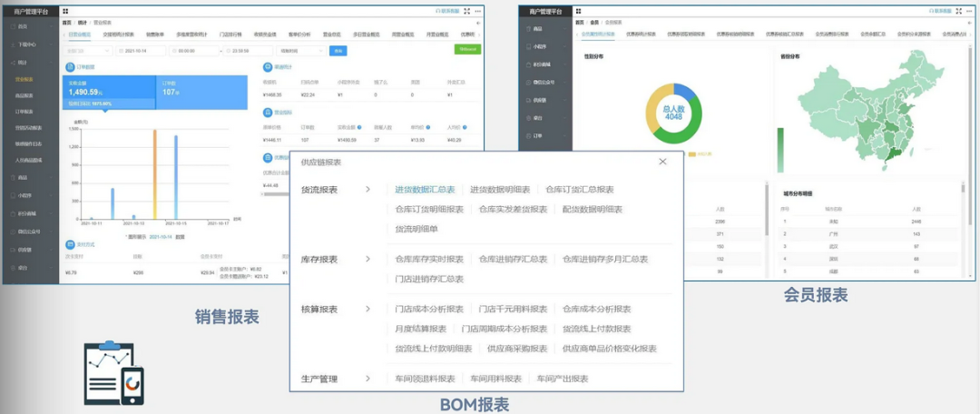Click the fullscreen icon in sales report window

[466, 12]
